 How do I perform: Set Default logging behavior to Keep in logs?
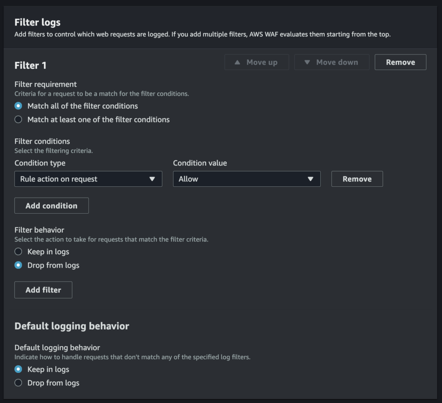click(18, 369)
